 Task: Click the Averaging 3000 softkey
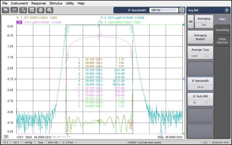[x=204, y=22]
